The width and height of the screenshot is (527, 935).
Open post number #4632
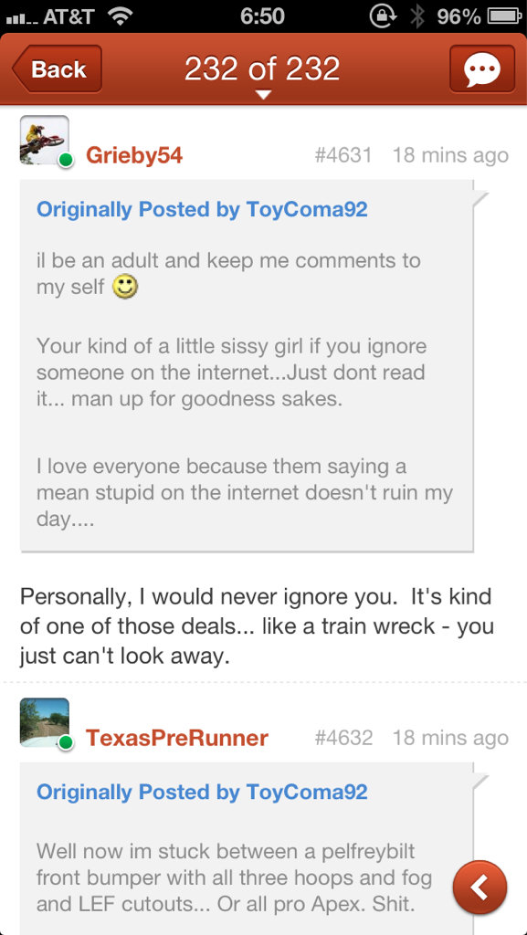click(343, 738)
